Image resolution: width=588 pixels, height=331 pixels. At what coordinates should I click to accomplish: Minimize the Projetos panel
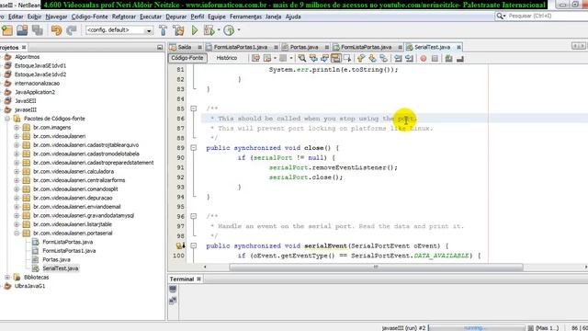(160, 47)
